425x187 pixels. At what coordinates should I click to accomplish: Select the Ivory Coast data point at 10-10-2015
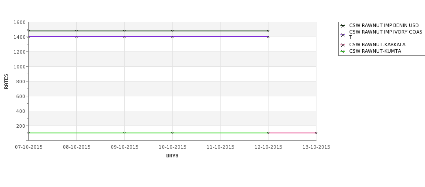172,37
